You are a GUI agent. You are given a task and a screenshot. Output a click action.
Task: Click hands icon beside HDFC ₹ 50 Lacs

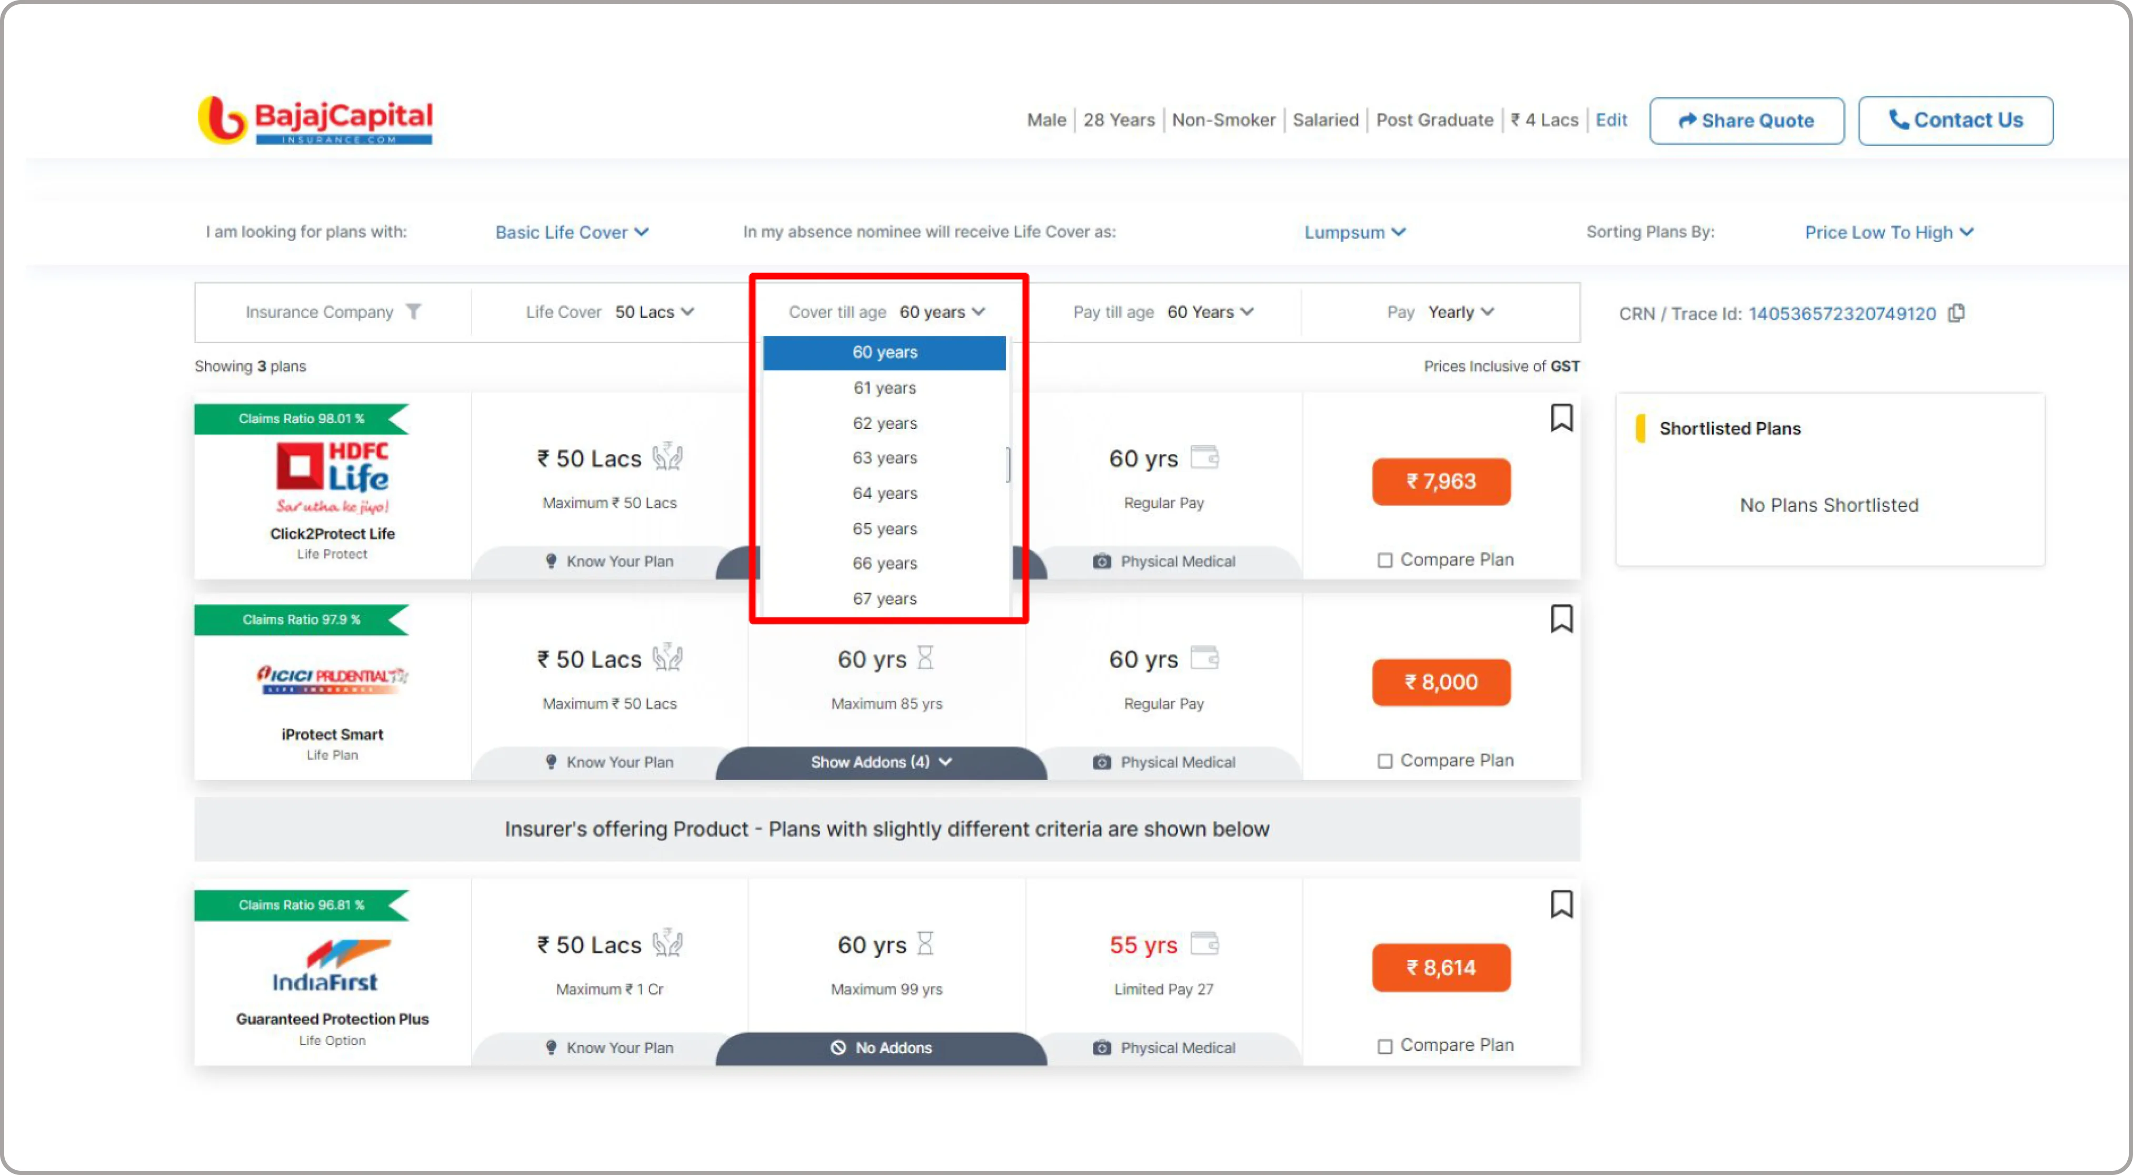click(x=667, y=457)
